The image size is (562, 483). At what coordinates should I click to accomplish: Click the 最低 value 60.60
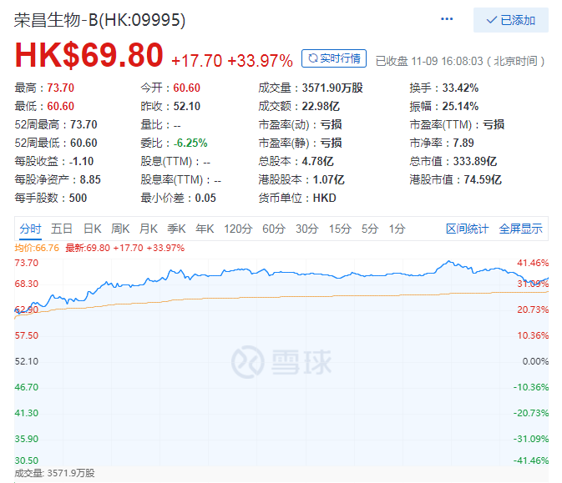coord(61,106)
